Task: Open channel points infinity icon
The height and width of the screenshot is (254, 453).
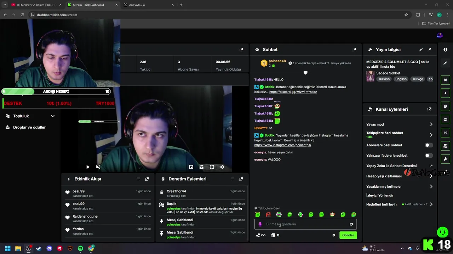Action: [261, 235]
